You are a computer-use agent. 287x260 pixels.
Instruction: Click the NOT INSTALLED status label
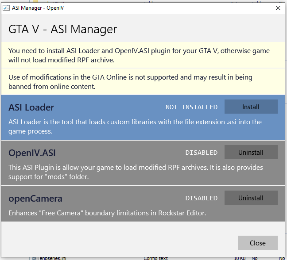pos(191,107)
